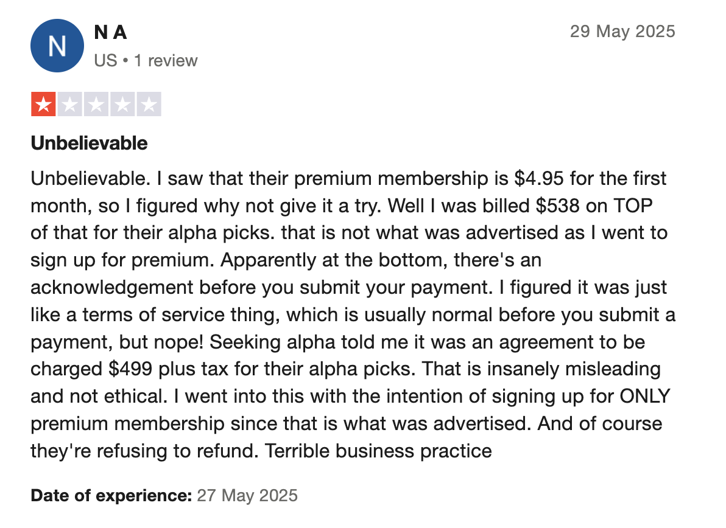Click the 'Date of experience:' label
This screenshot has height=528, width=726.
pos(111,496)
